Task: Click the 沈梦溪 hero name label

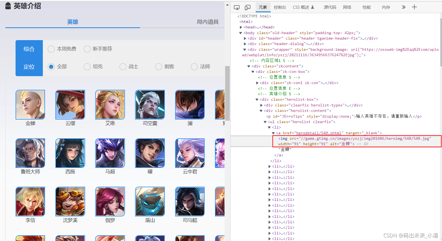Action: 70,220
